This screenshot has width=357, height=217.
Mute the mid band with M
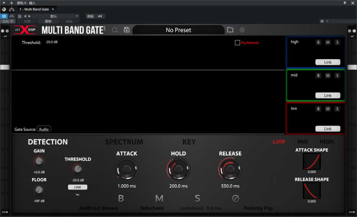point(328,75)
